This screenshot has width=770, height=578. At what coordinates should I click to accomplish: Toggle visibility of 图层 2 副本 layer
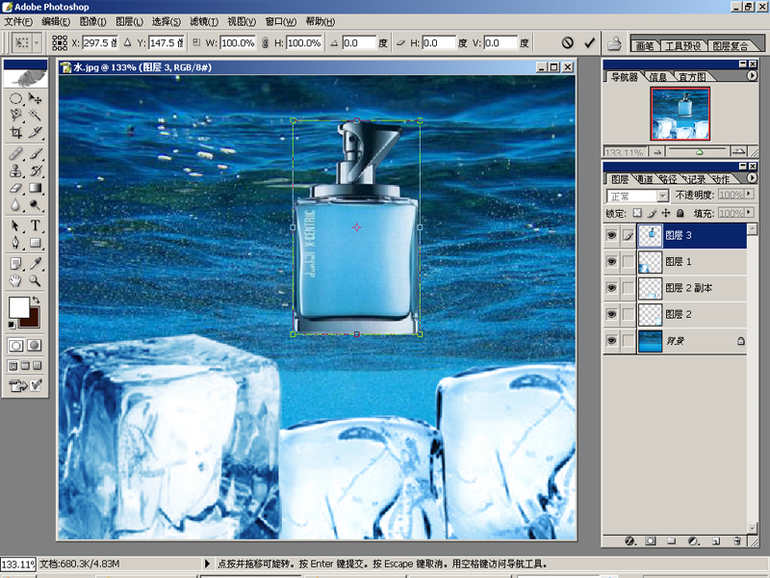612,288
